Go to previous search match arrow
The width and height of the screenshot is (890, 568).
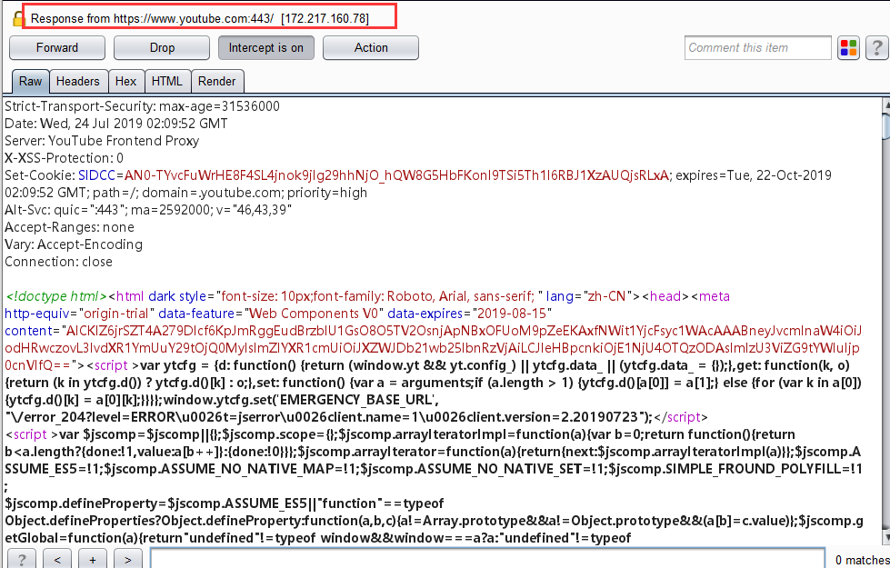click(57, 560)
